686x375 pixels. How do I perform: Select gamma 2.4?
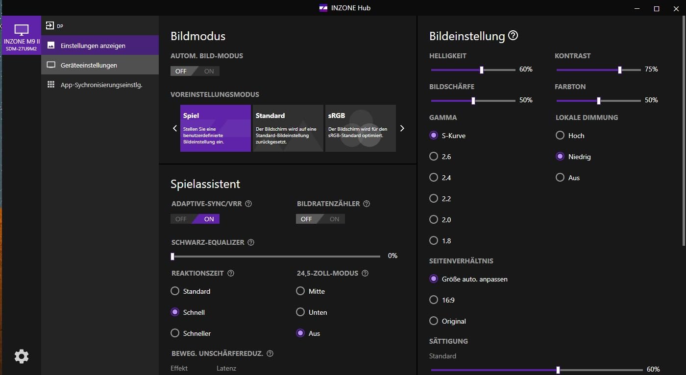(440, 178)
